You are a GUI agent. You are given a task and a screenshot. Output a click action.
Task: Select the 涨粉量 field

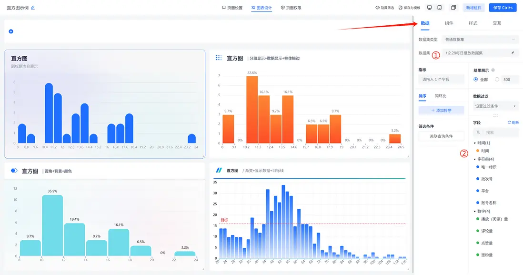coord(487,255)
